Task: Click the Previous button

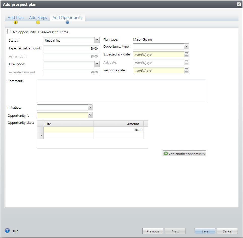Action: [153, 231]
